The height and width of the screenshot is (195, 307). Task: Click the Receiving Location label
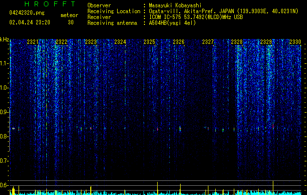(114, 11)
